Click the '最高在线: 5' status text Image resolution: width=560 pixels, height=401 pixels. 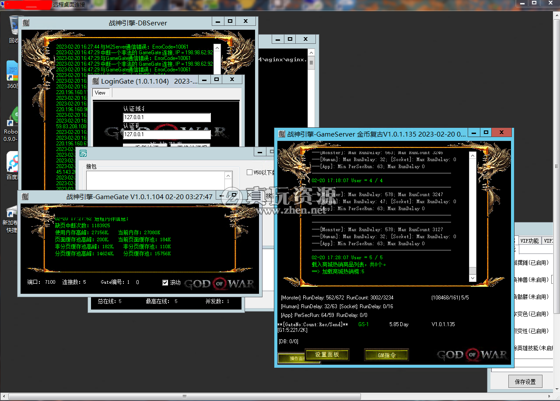(162, 302)
